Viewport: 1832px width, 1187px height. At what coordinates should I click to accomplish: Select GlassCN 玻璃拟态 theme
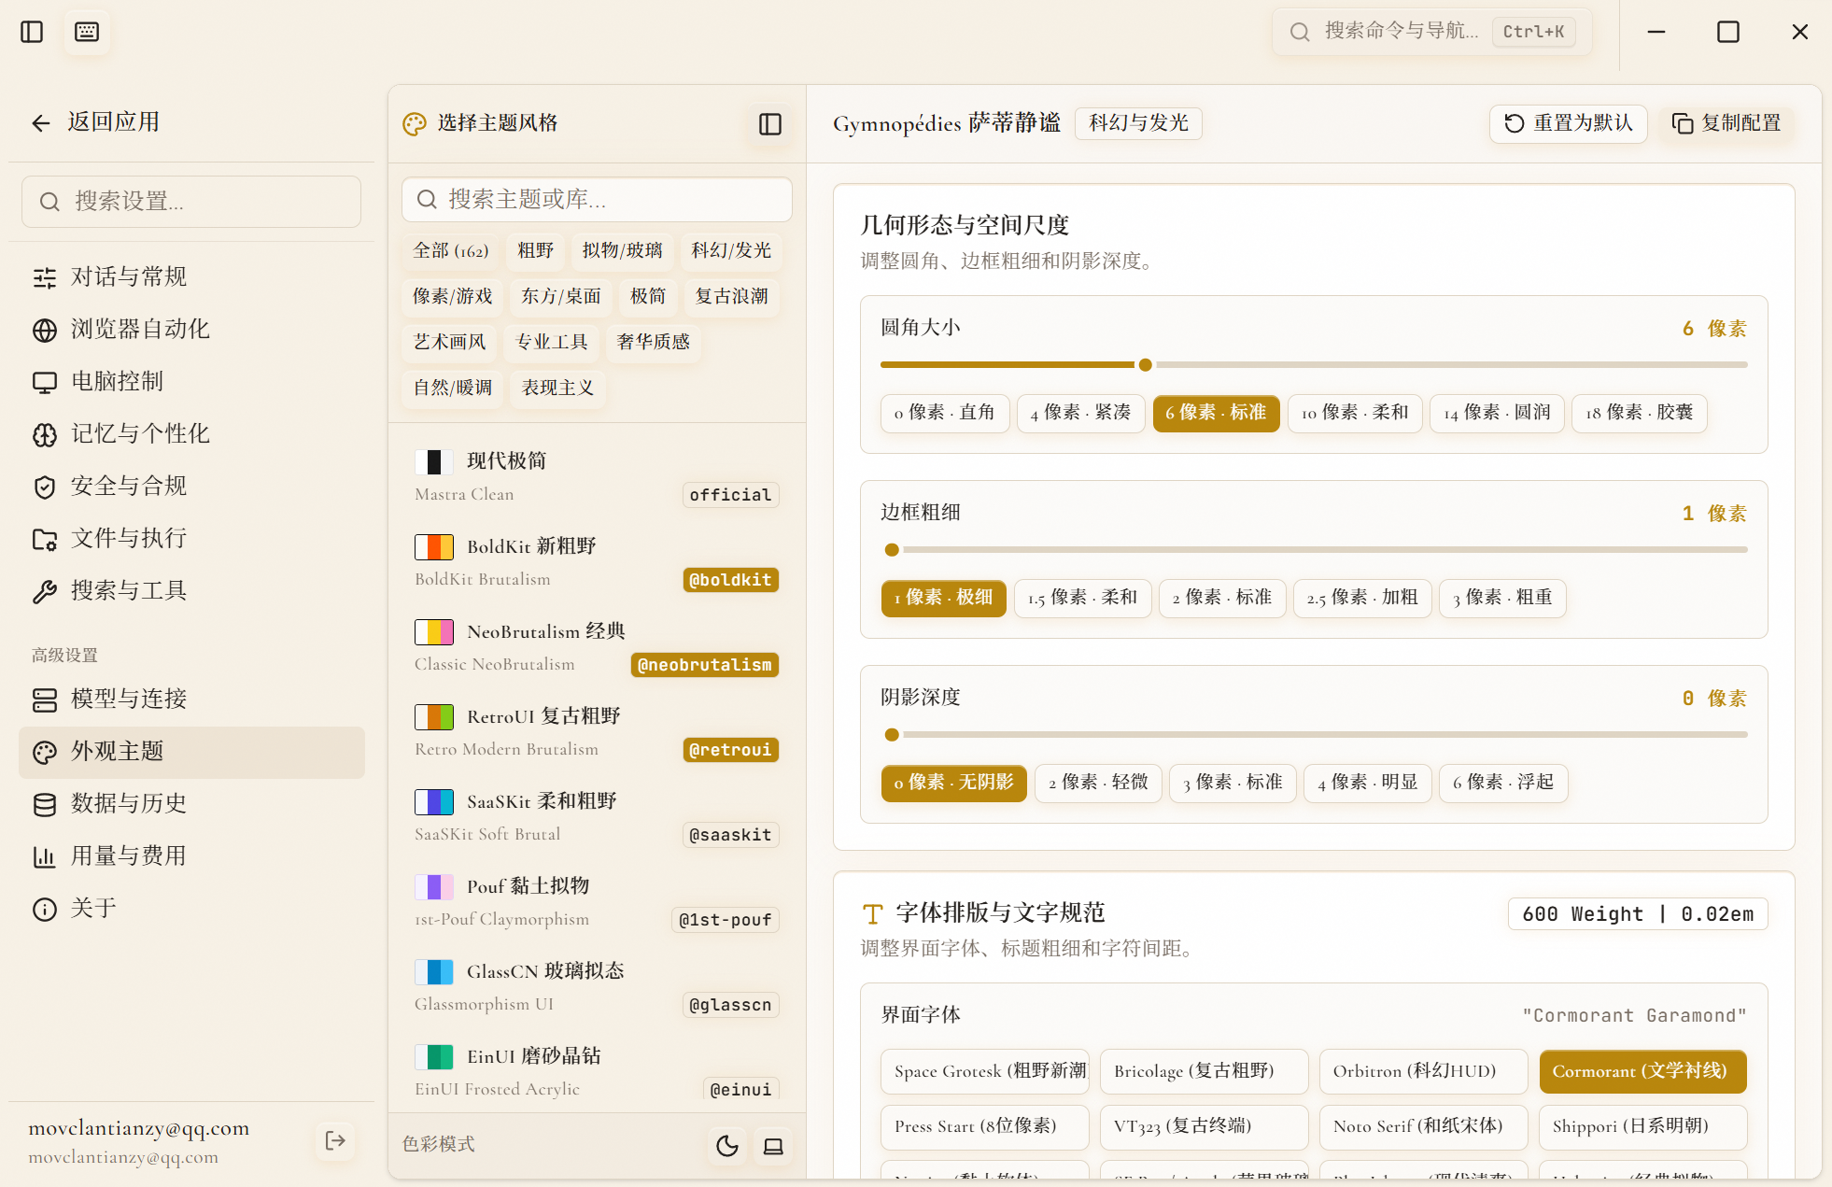pos(597,987)
